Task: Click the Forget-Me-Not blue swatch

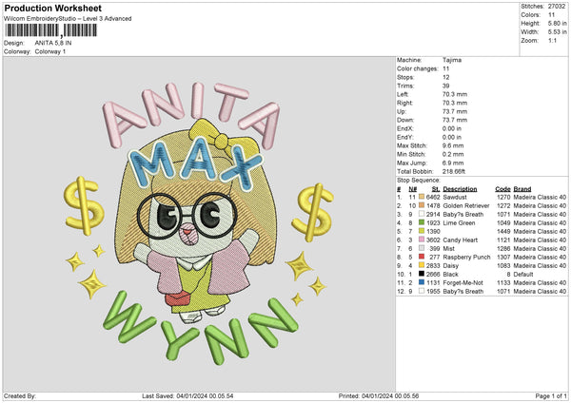Action: point(422,282)
